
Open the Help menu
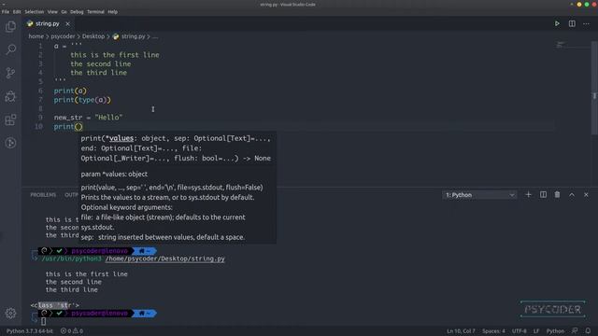tap(112, 12)
